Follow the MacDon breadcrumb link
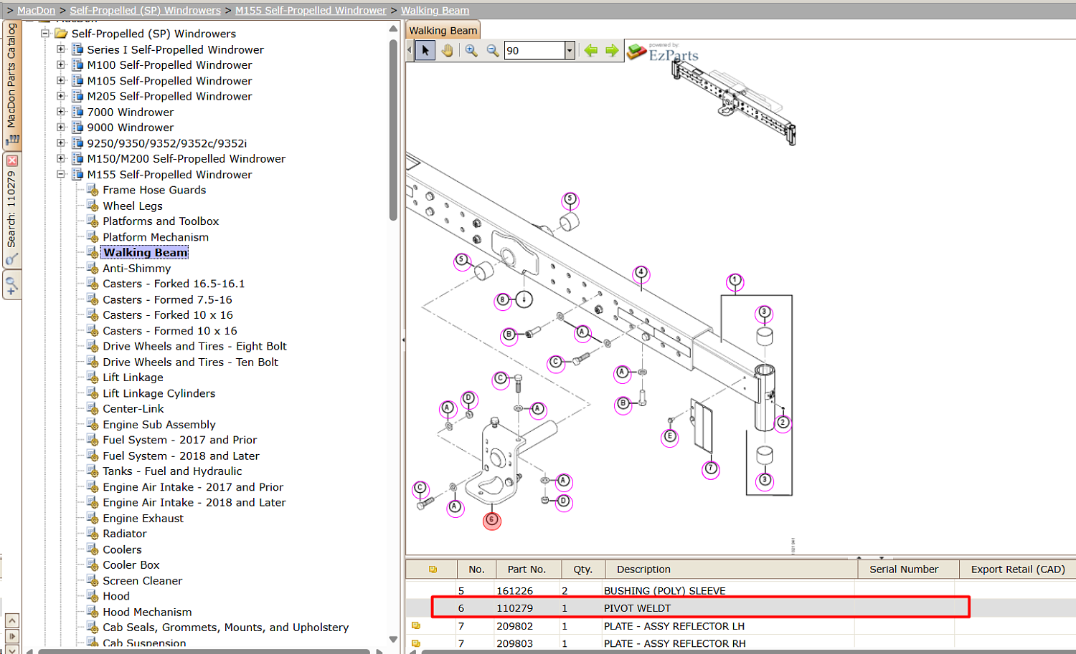 (x=36, y=10)
